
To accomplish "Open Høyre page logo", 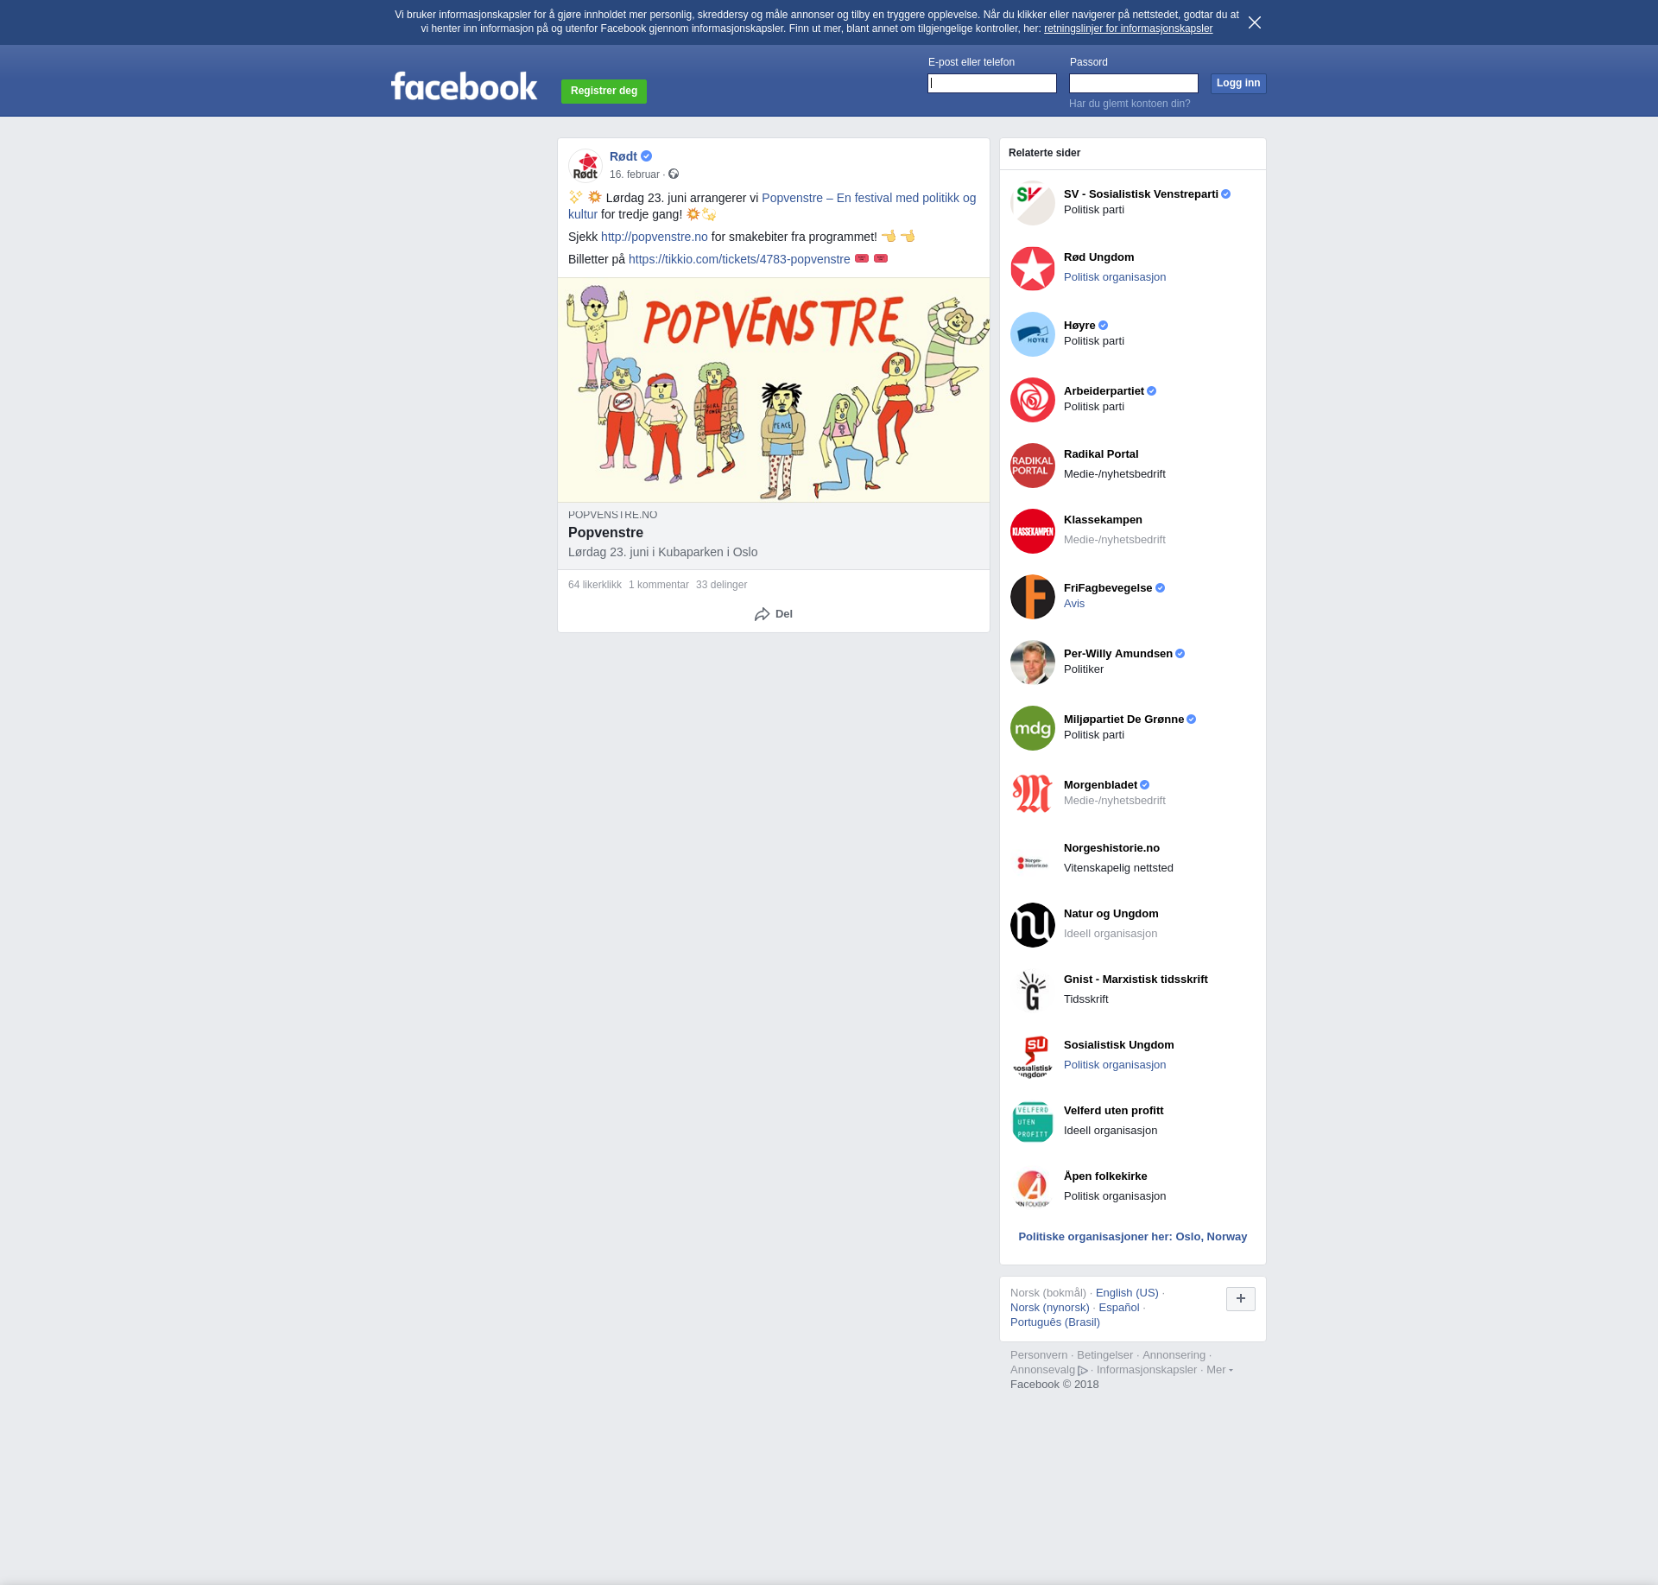I will point(1033,334).
